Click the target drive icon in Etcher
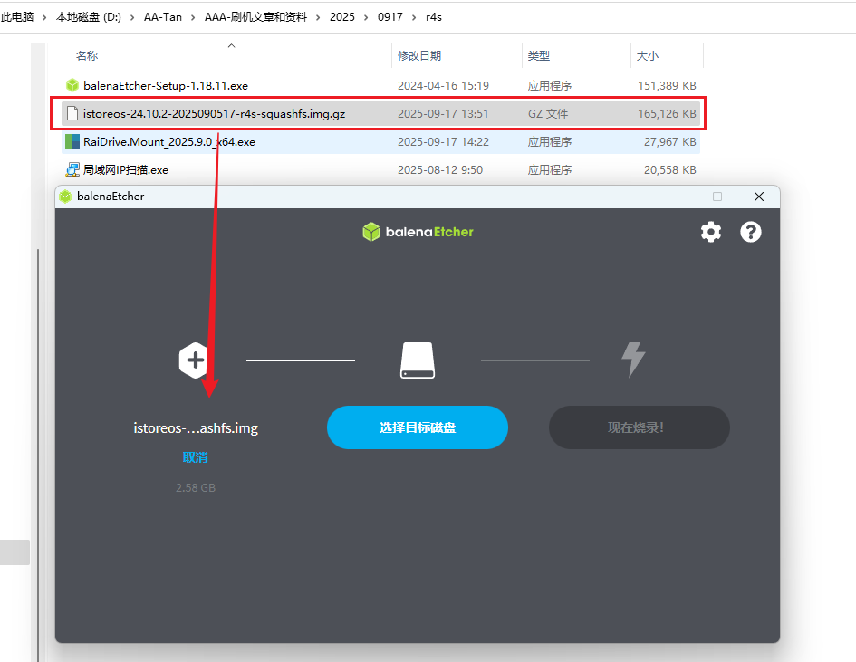The image size is (856, 662). click(418, 360)
